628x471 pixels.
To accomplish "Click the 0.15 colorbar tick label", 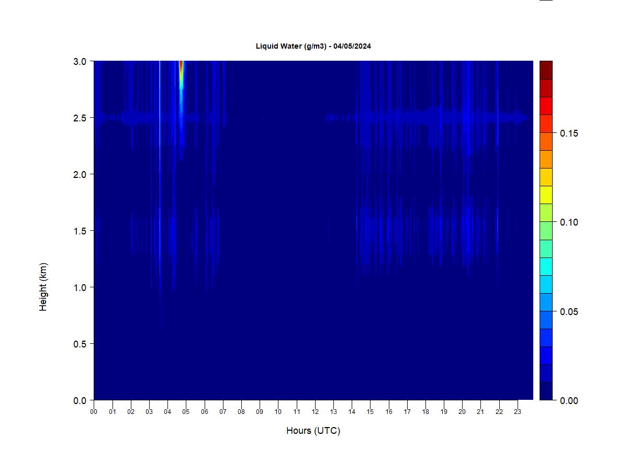I will [569, 133].
